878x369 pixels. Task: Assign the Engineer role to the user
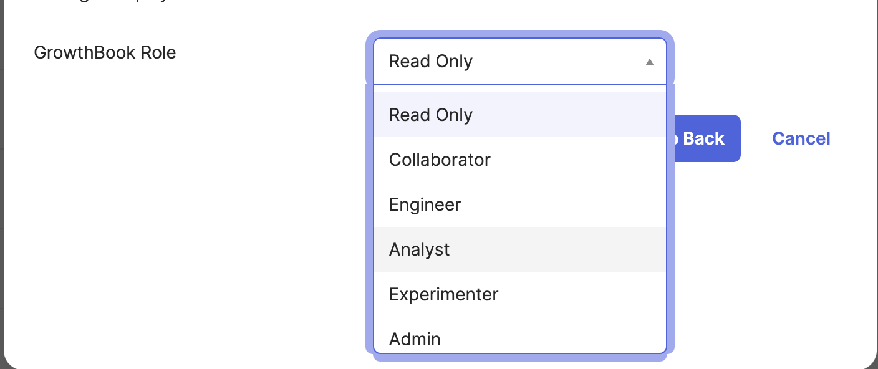[520, 204]
